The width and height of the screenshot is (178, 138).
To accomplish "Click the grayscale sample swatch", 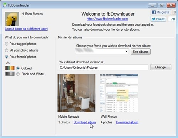I will point(10,74).
